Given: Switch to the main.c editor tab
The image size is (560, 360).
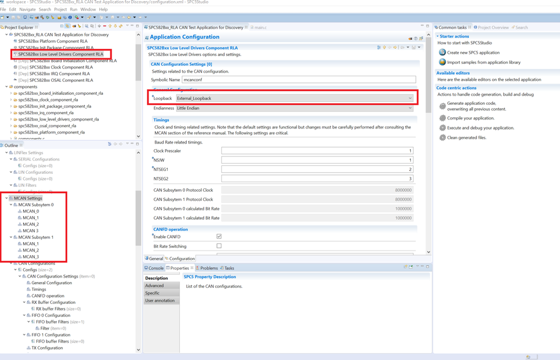Looking at the screenshot, I should tap(258, 27).
